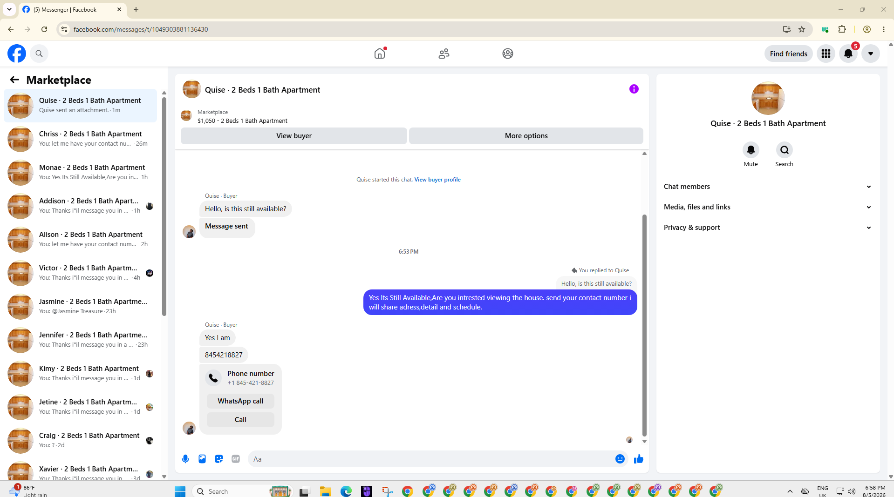Select the Kimy apartment conversation
The height and width of the screenshot is (497, 894).
tap(80, 374)
